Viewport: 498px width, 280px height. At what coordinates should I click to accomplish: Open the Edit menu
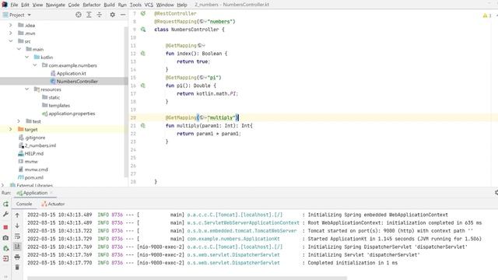click(25, 5)
